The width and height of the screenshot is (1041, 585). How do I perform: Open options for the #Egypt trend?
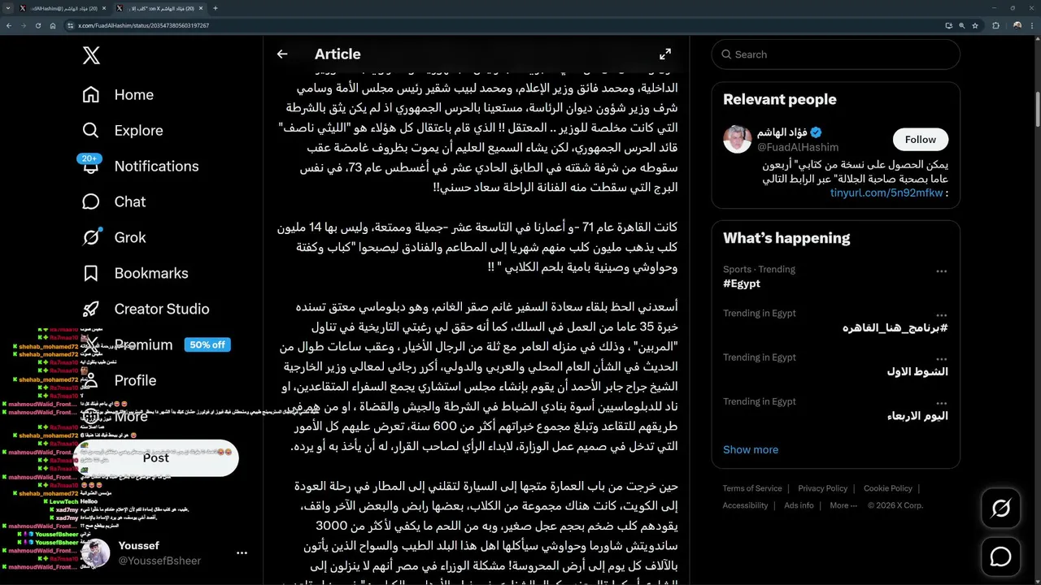pos(941,271)
